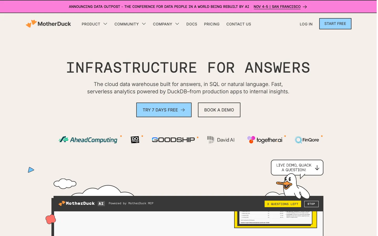This screenshot has height=236, width=378.
Task: Expand the Company menu chevron
Action: pos(177,24)
